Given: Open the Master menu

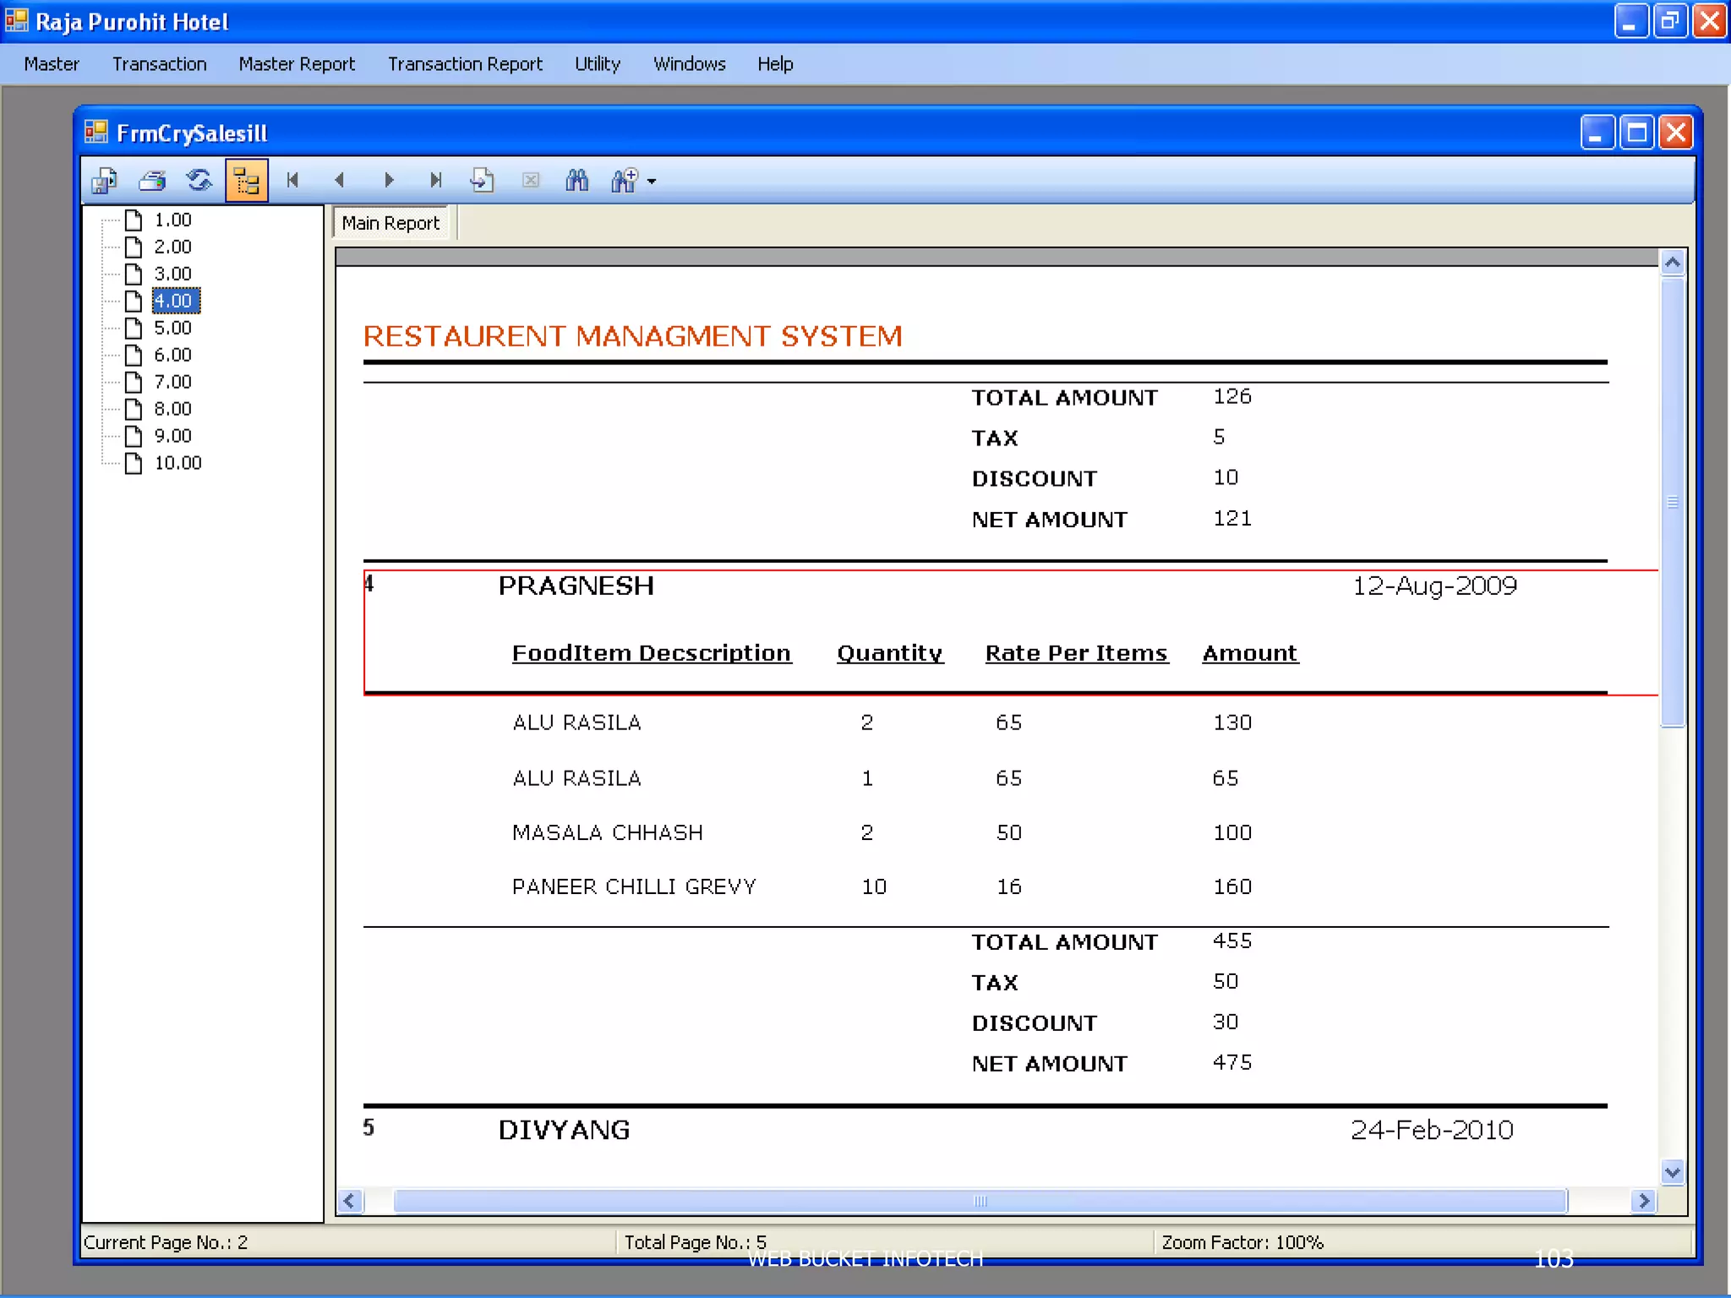Looking at the screenshot, I should (x=52, y=64).
